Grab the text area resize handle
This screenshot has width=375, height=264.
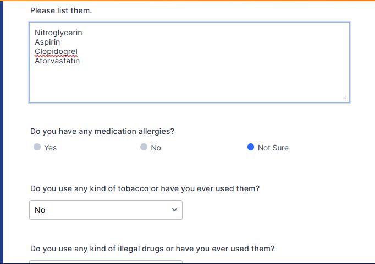(345, 98)
